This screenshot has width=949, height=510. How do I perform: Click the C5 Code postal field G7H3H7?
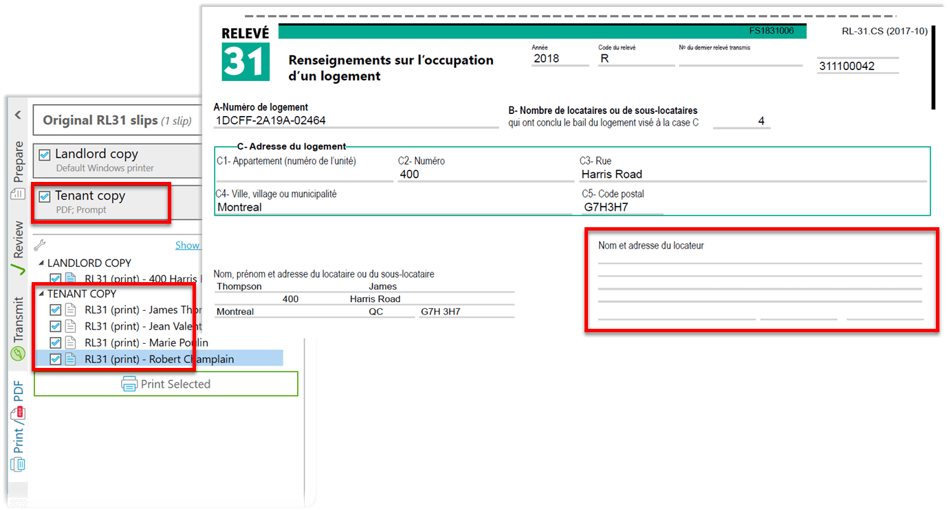[x=622, y=207]
